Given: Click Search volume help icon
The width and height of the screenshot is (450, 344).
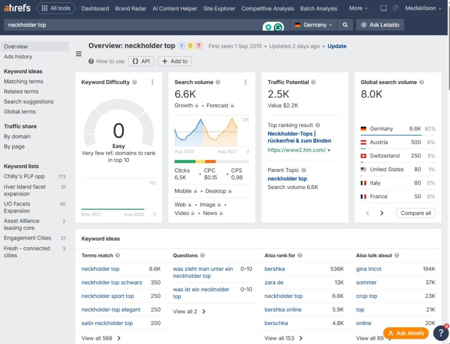Looking at the screenshot, I should point(218,82).
